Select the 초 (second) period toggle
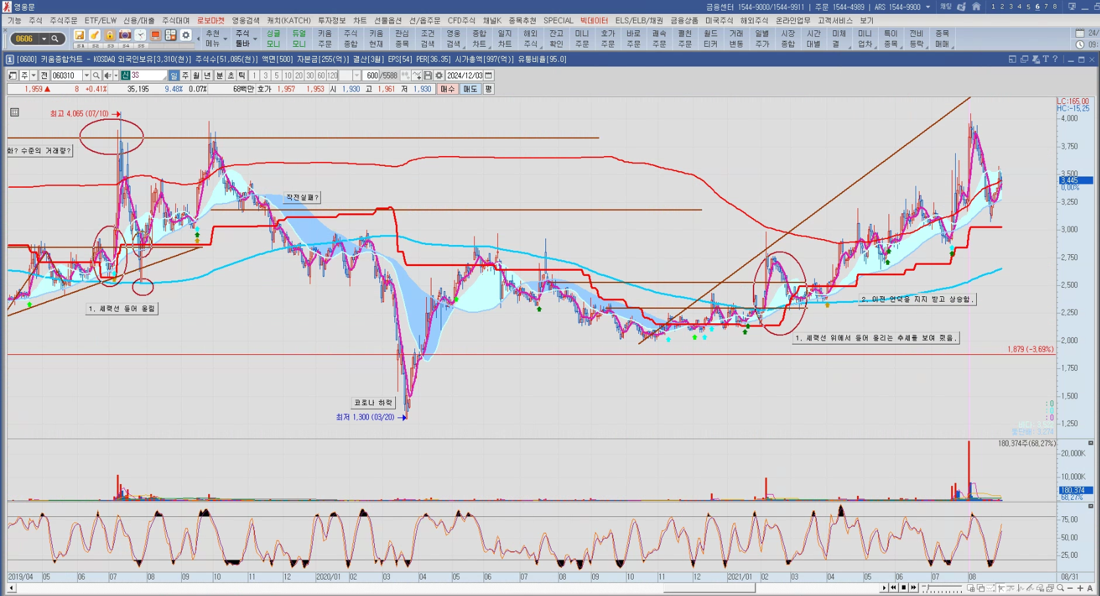Viewport: 1100px width, 596px height. [231, 76]
